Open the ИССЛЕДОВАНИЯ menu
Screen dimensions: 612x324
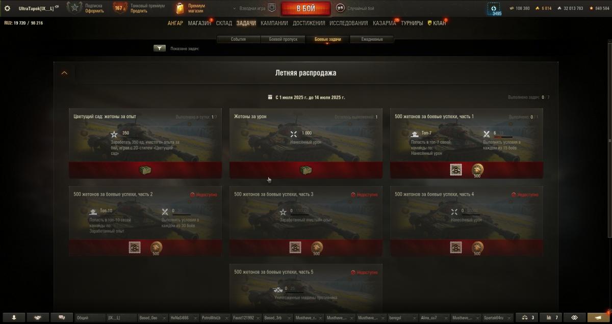click(348, 23)
